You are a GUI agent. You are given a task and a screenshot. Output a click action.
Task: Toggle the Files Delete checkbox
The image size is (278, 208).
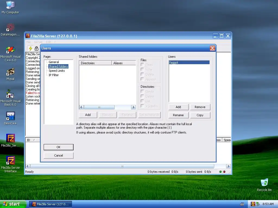click(x=142, y=74)
